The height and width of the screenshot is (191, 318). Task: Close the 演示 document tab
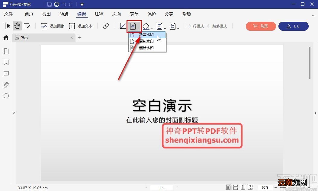tap(72, 38)
